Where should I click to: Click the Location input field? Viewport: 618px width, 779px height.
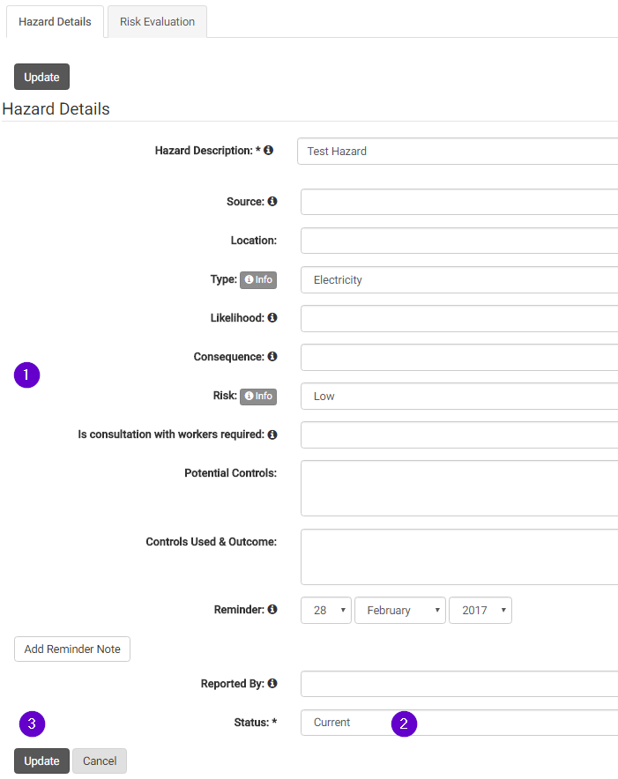[x=459, y=241]
